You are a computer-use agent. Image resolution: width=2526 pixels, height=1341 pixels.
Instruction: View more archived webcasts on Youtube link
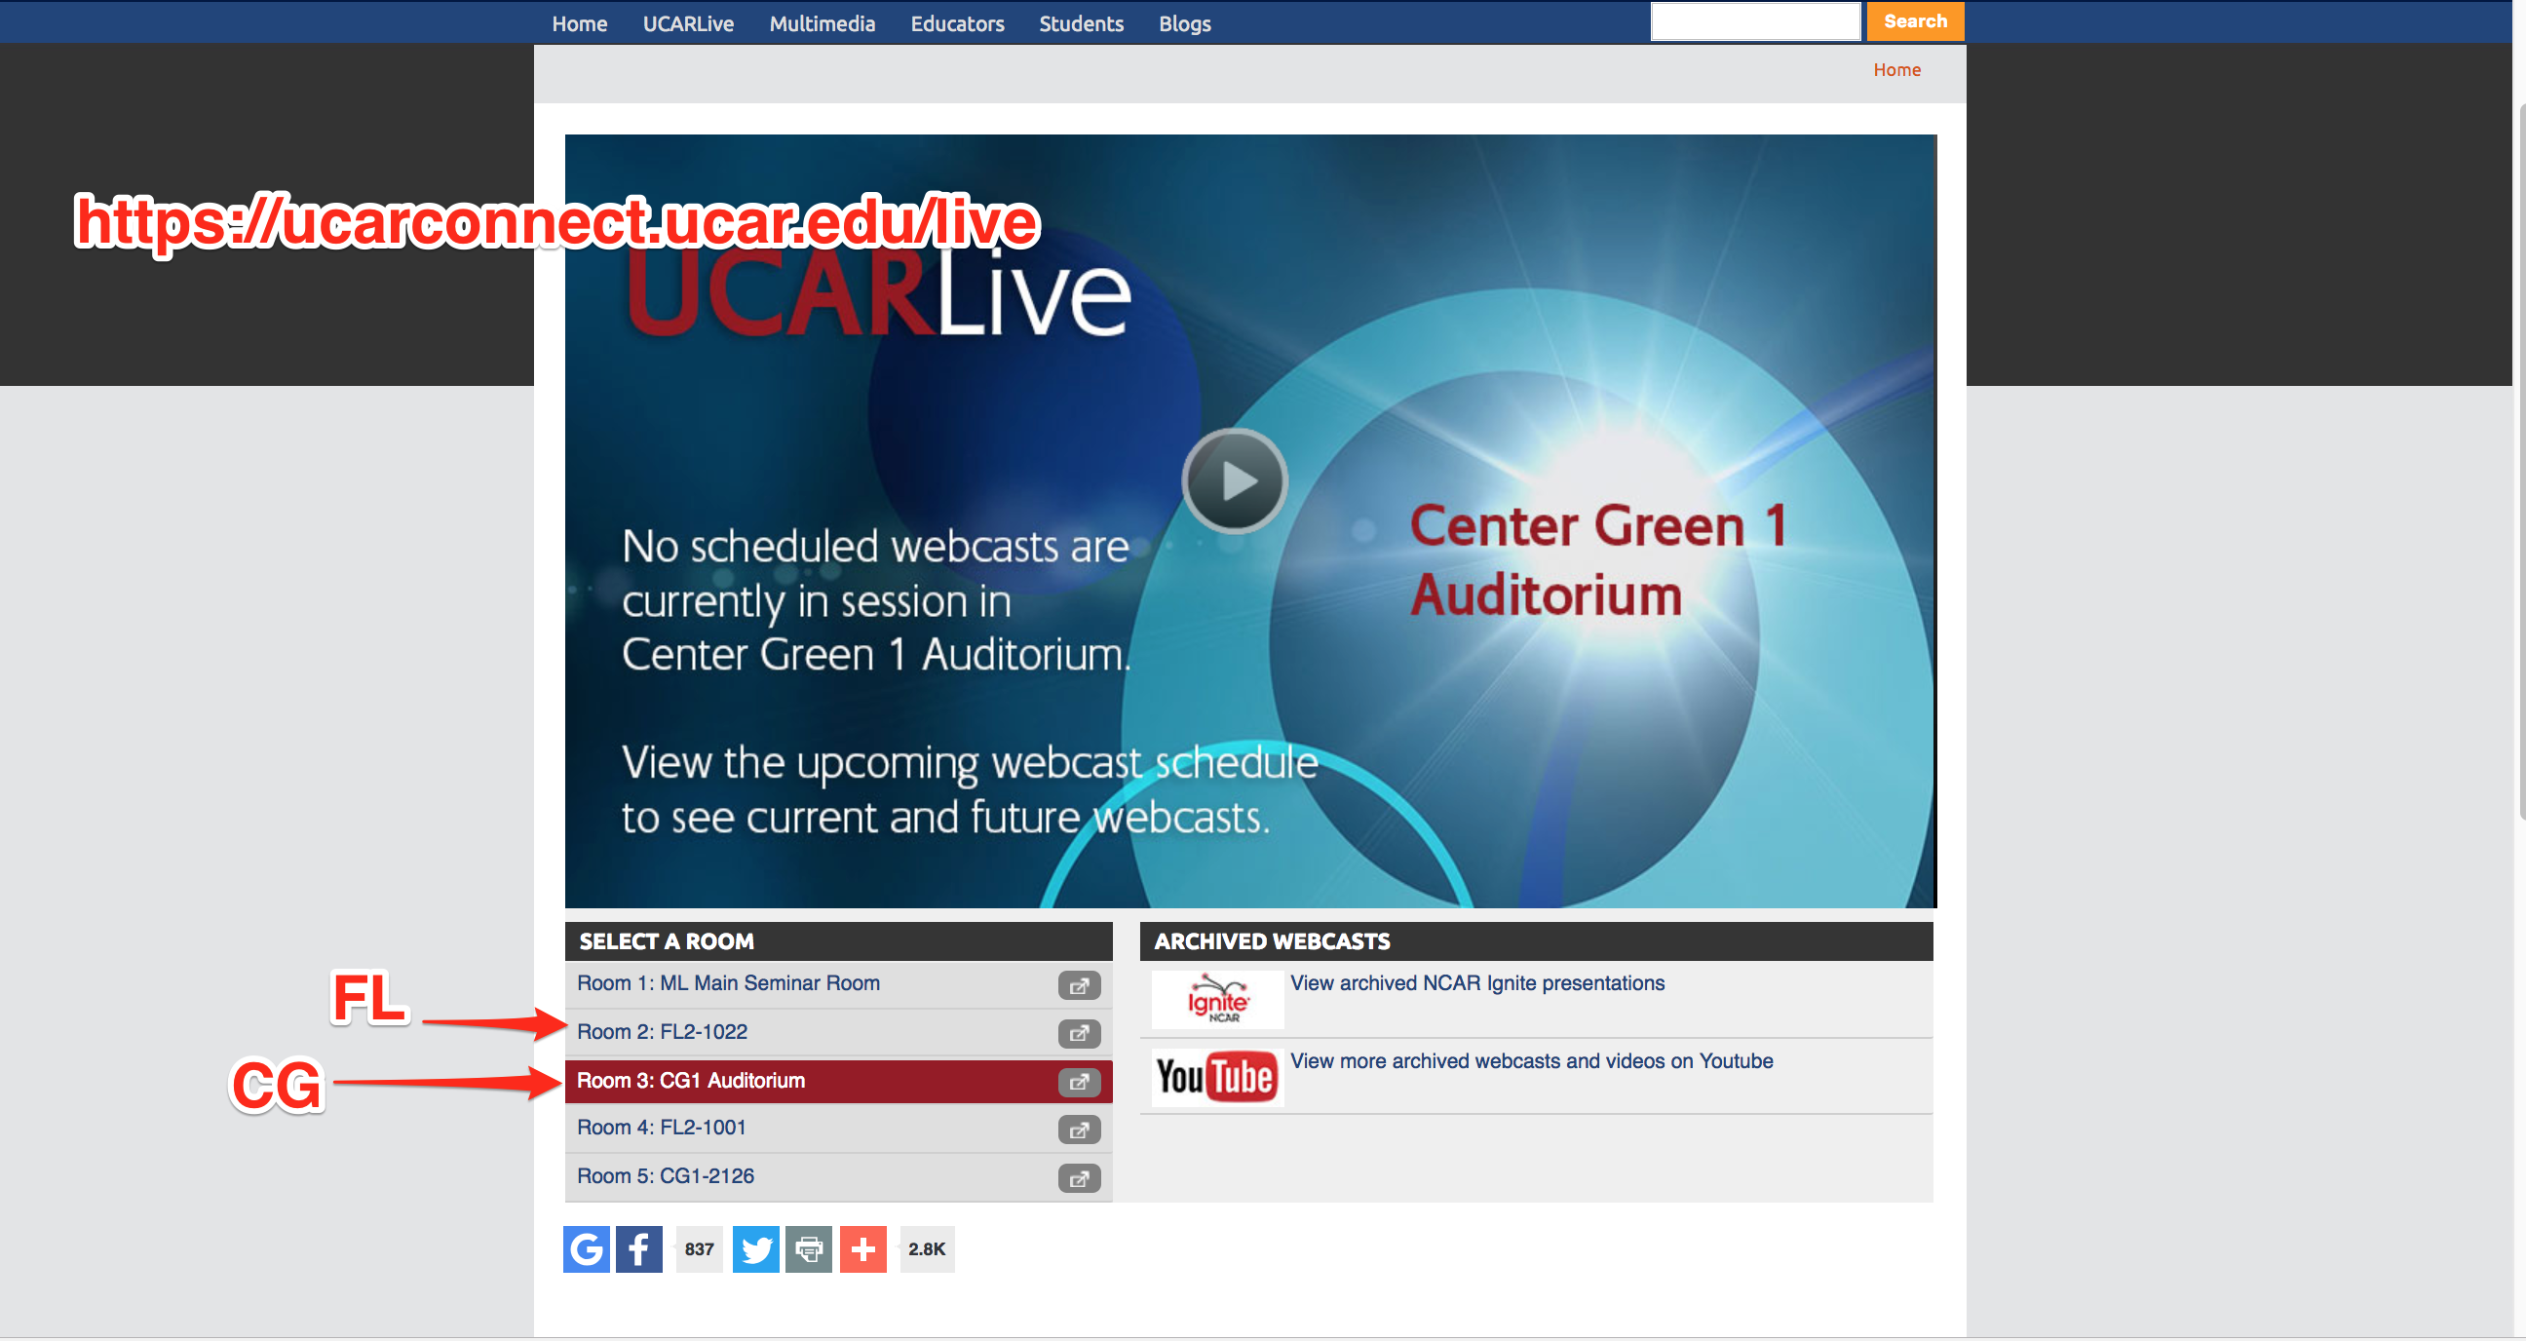click(x=1531, y=1060)
